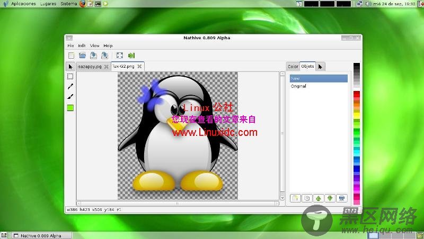424x239 pixels.
Task: Click the show desktop icon in bottom panel
Action: point(4,235)
